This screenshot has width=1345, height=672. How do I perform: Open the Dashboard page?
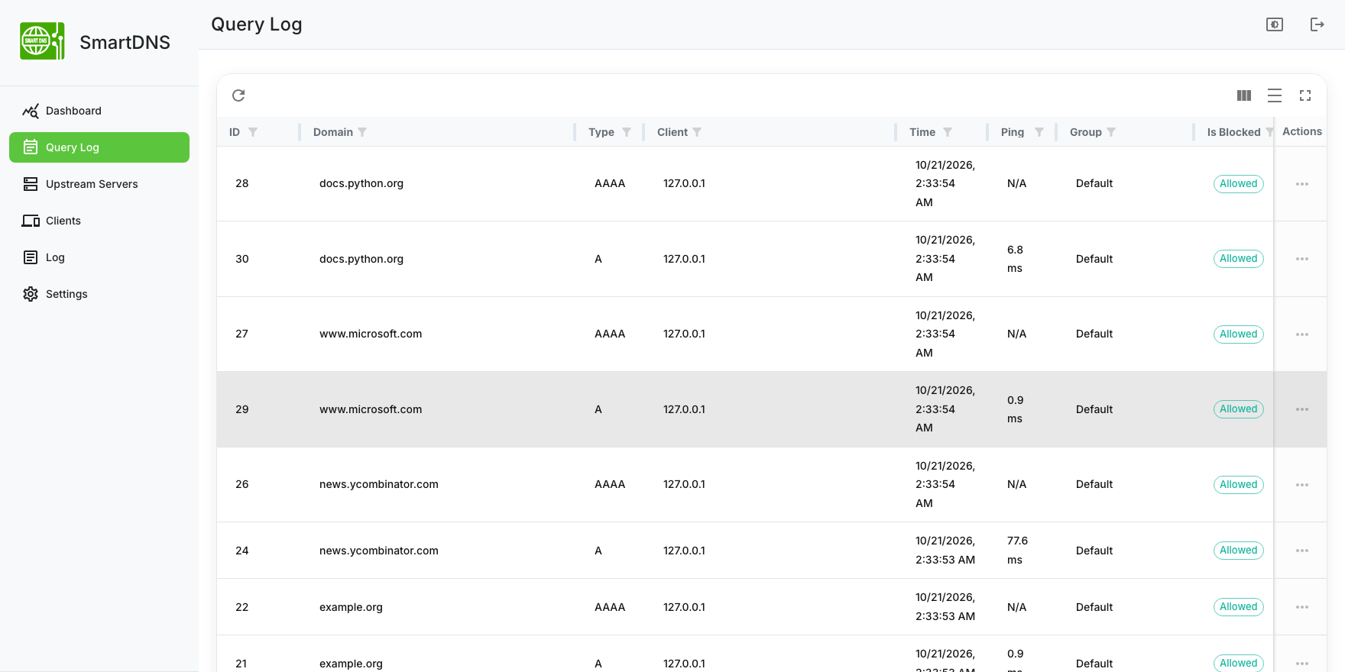pyautogui.click(x=99, y=111)
